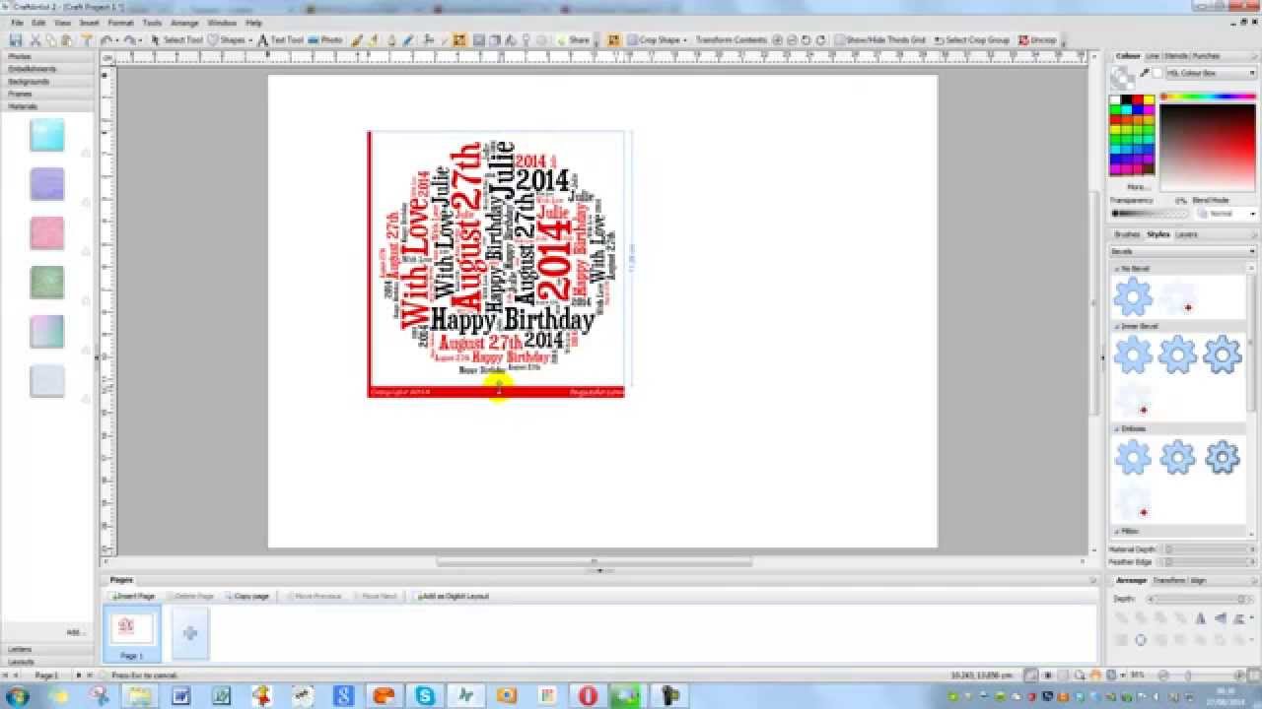Open the Arrange menu
This screenshot has height=709, width=1262.
pos(184,22)
